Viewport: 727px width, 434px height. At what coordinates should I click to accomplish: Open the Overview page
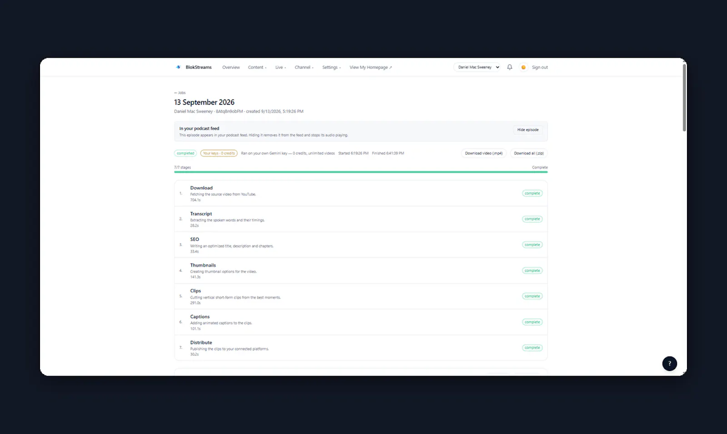coord(231,67)
